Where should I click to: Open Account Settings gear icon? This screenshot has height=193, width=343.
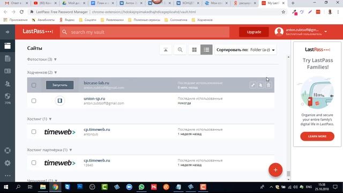[8, 163]
